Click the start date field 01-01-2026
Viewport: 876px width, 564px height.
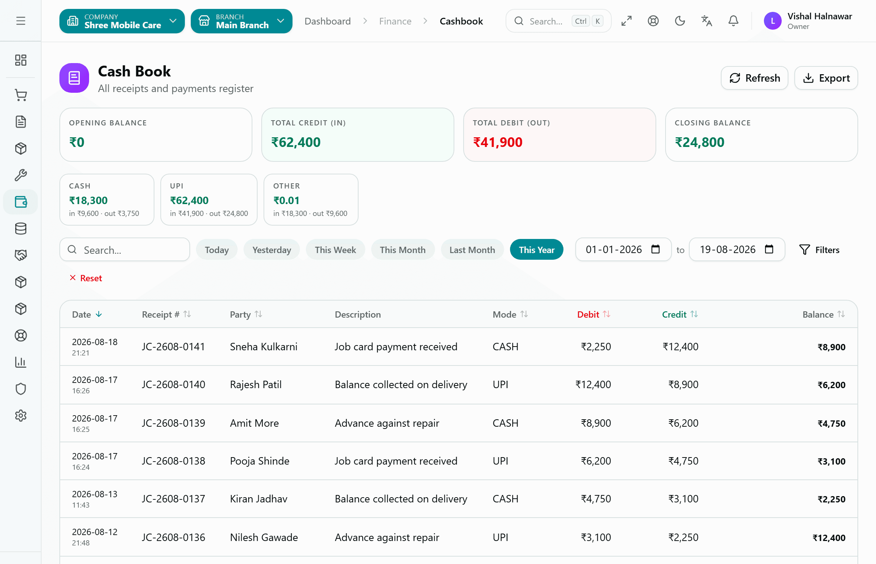point(624,249)
